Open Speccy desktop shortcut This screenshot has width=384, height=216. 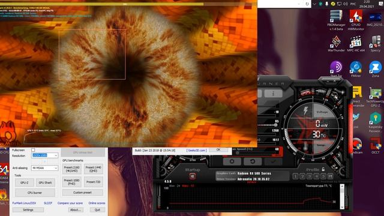click(x=375, y=44)
